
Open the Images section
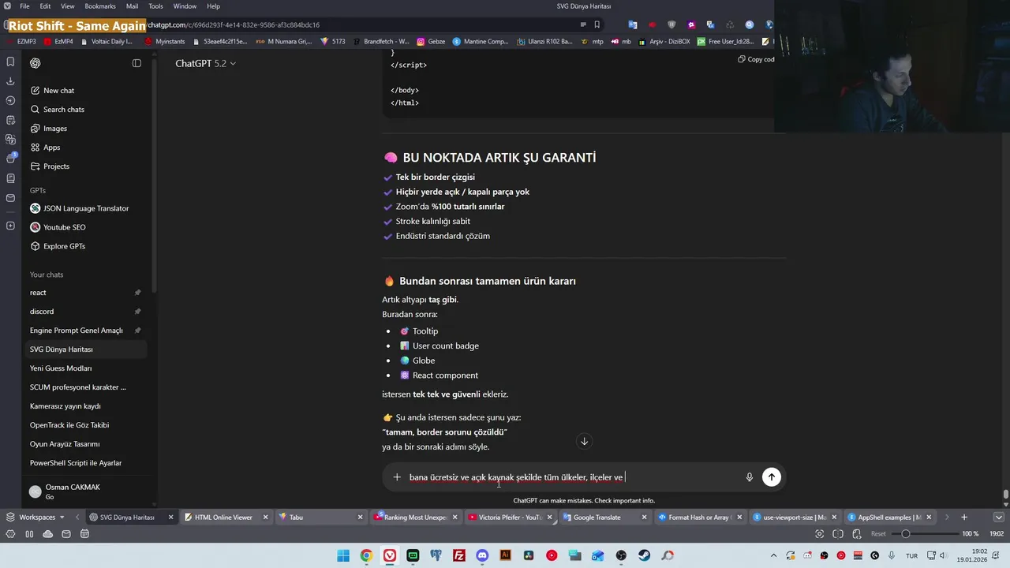[x=87, y=129]
